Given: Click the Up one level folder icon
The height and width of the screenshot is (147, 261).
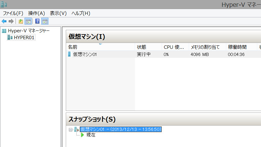Looking at the screenshot, I should click(21, 21).
